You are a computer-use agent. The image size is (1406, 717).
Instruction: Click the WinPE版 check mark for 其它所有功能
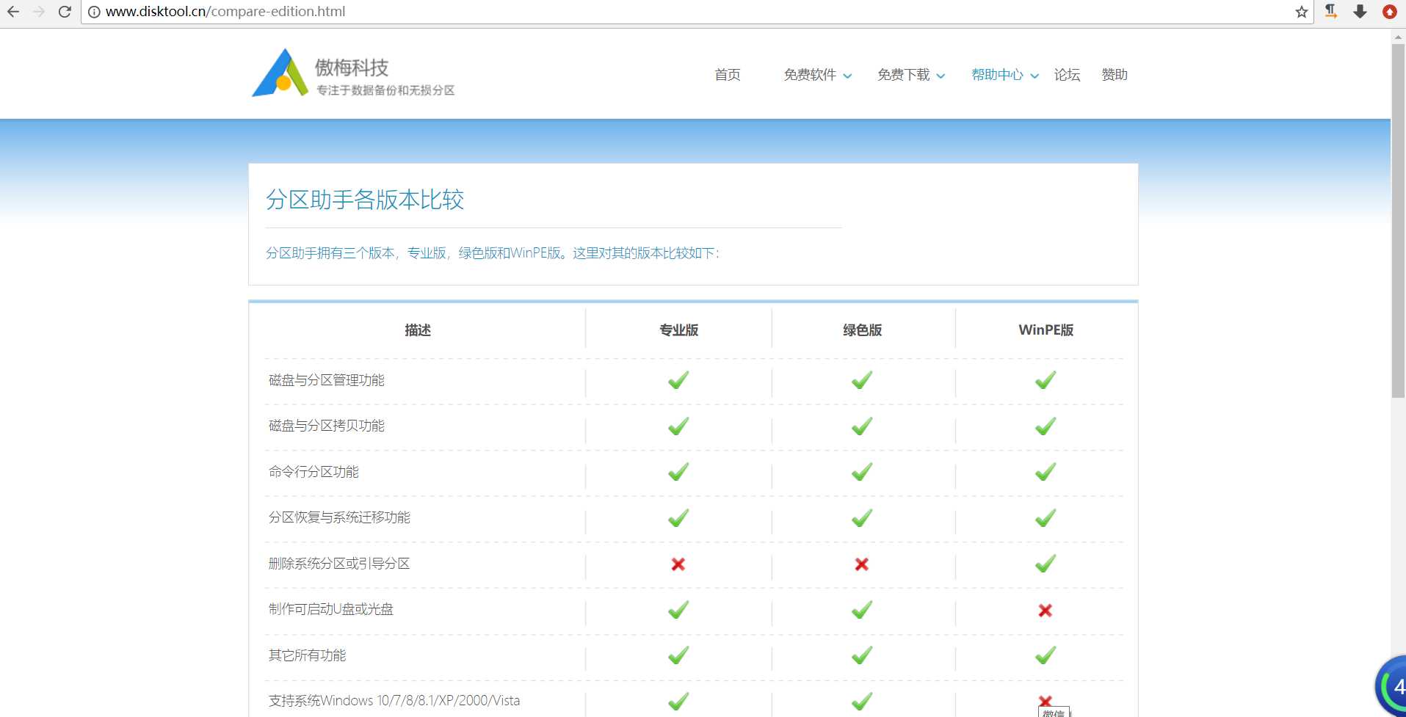[x=1046, y=655]
